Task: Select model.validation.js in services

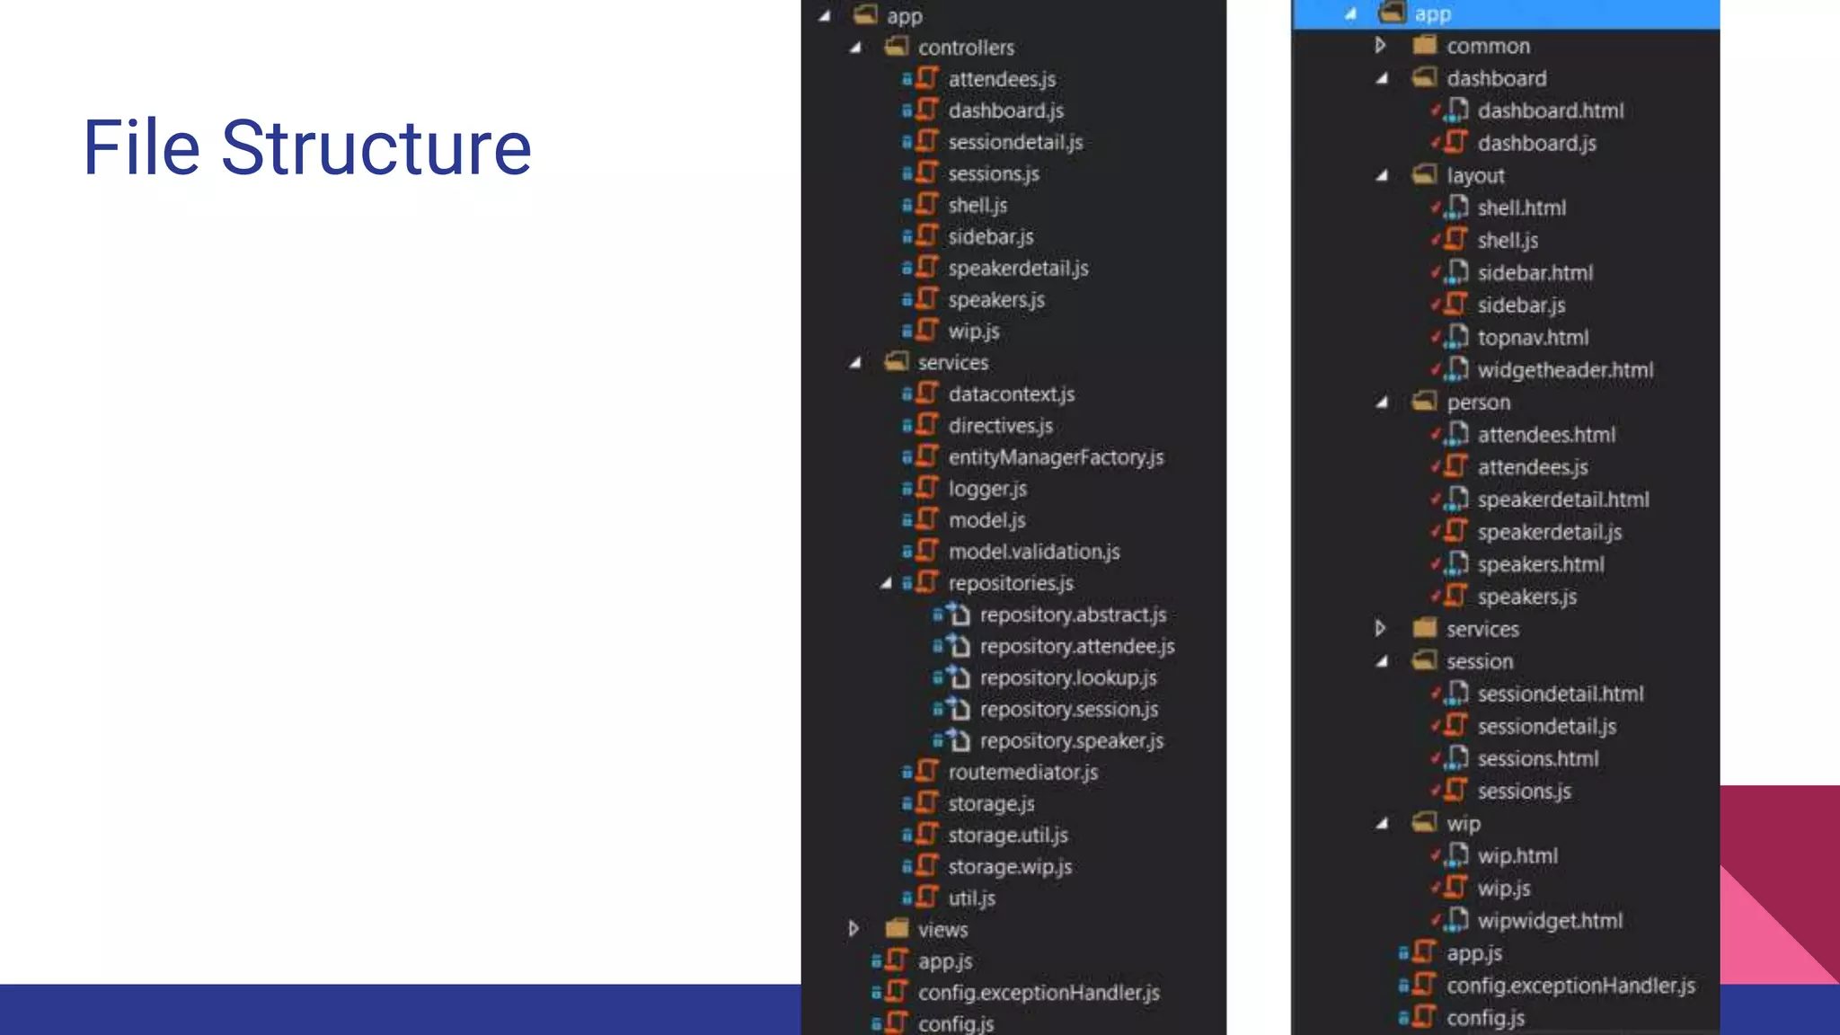Action: coord(1034,552)
